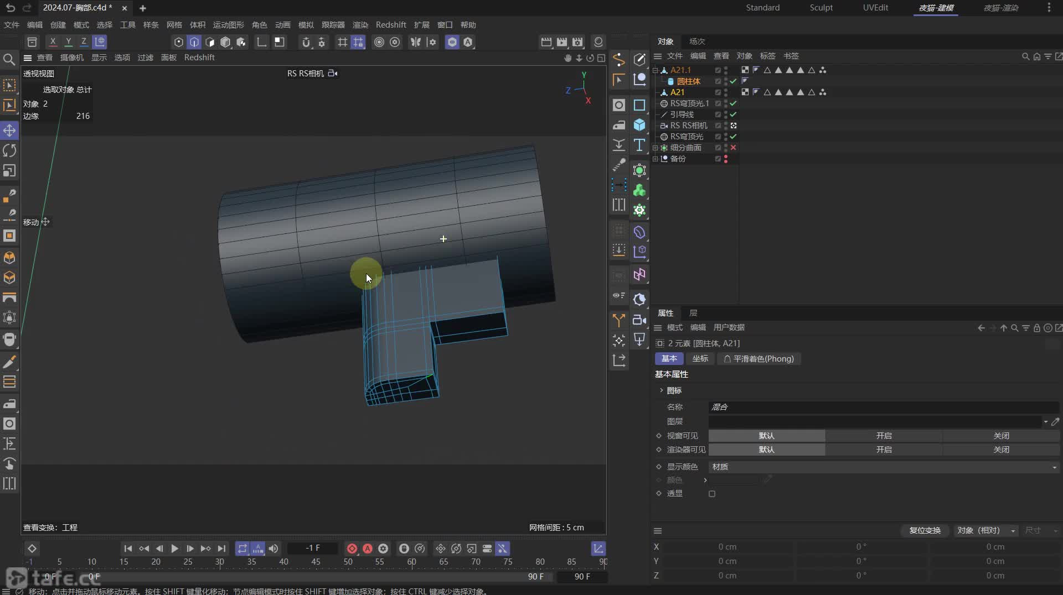
Task: Set 视窗可见 to 默认
Action: pyautogui.click(x=767, y=436)
